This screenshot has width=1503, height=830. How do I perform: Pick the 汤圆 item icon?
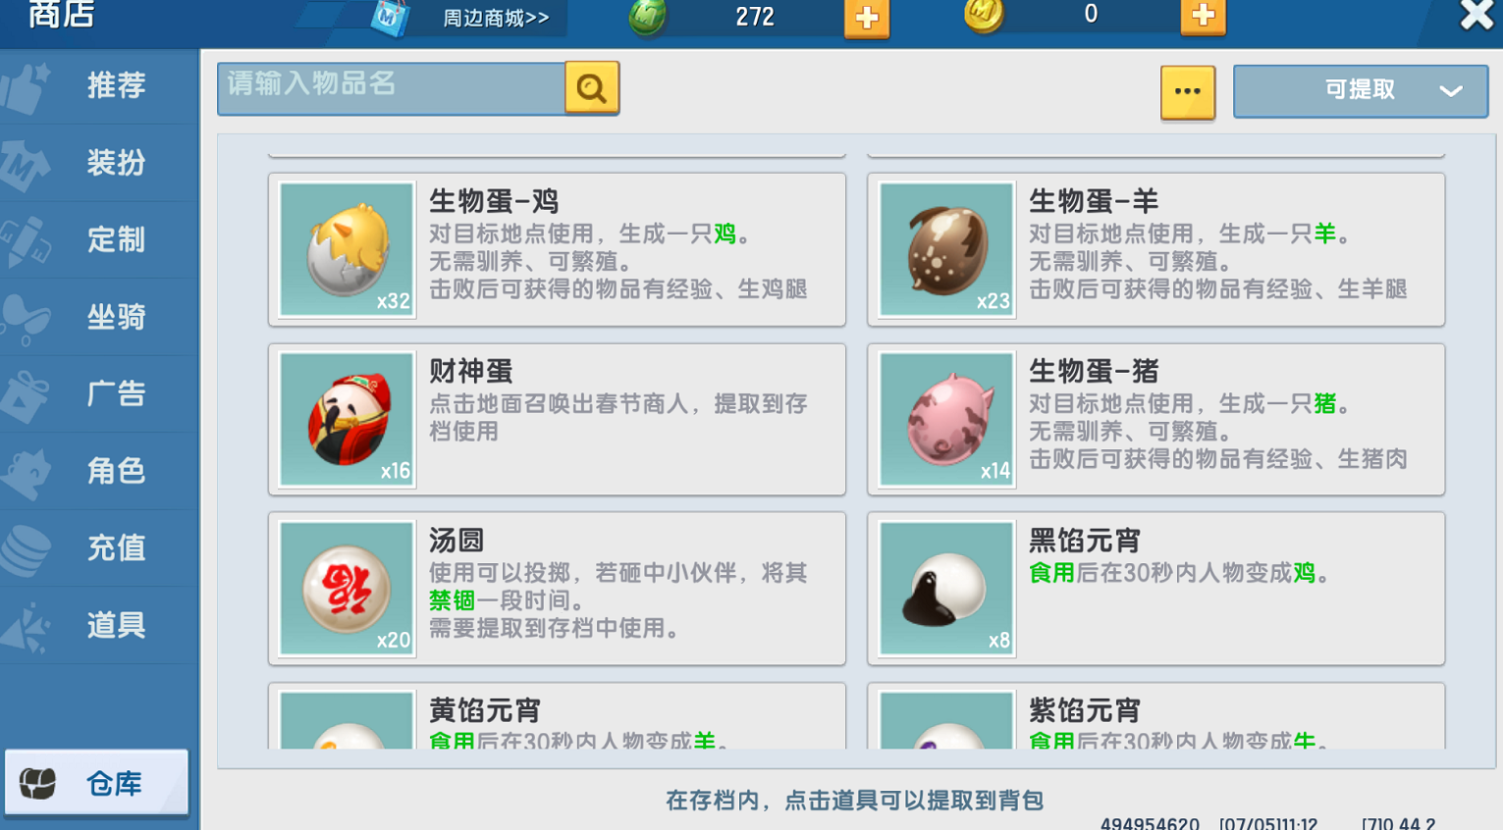[347, 589]
